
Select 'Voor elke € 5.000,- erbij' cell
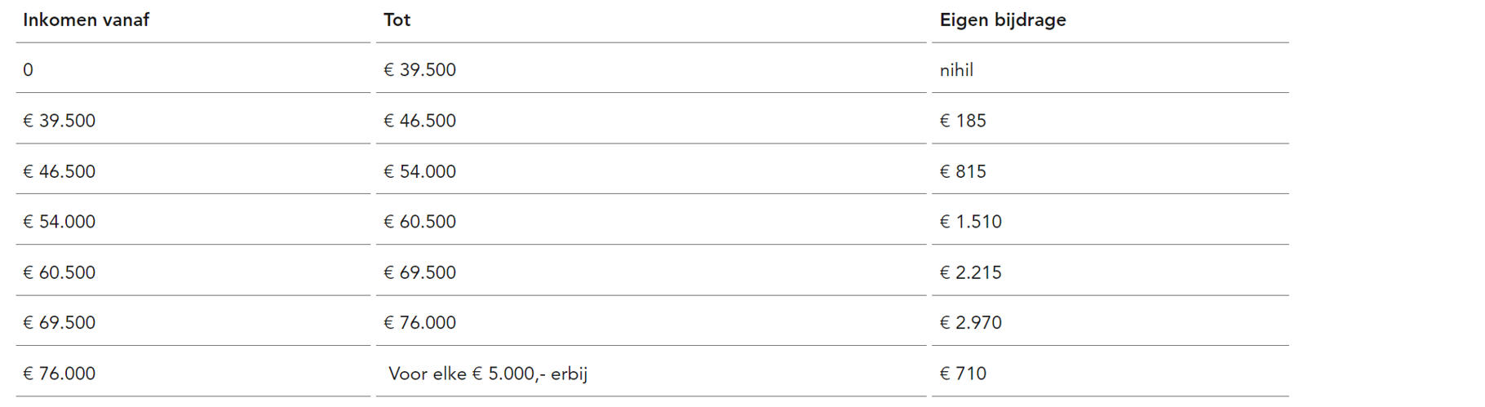[x=488, y=374]
